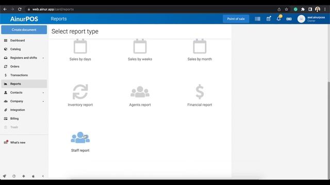Expand the Company submenu arrow

(43, 101)
